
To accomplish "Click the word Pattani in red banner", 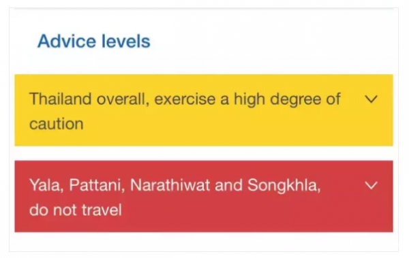I will [97, 185].
